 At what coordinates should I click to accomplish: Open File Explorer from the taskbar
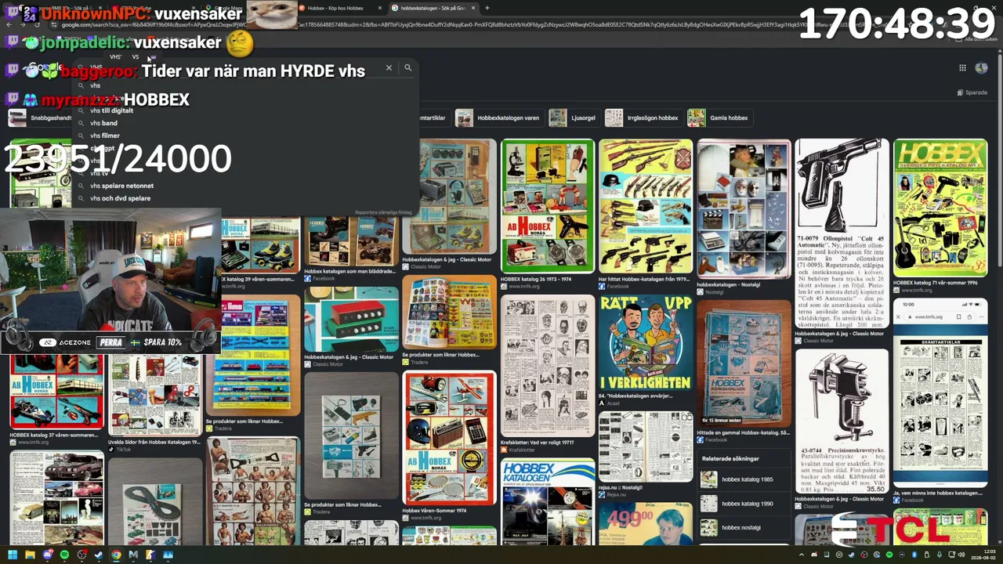pos(30,555)
